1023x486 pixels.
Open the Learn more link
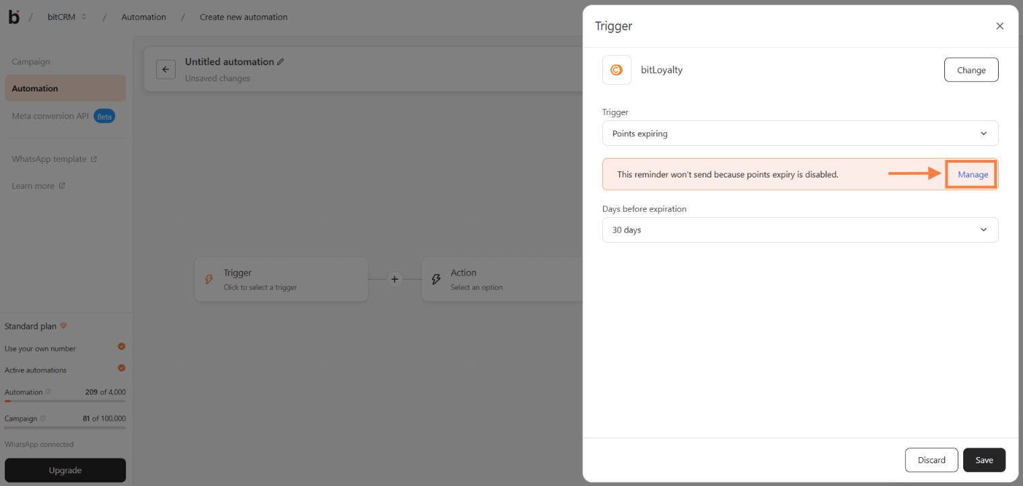(x=38, y=186)
